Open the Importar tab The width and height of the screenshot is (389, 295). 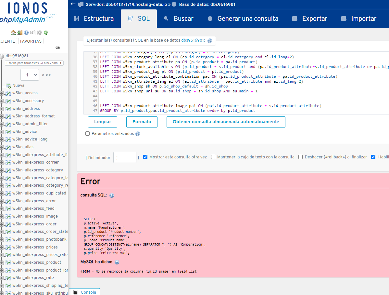(x=359, y=19)
